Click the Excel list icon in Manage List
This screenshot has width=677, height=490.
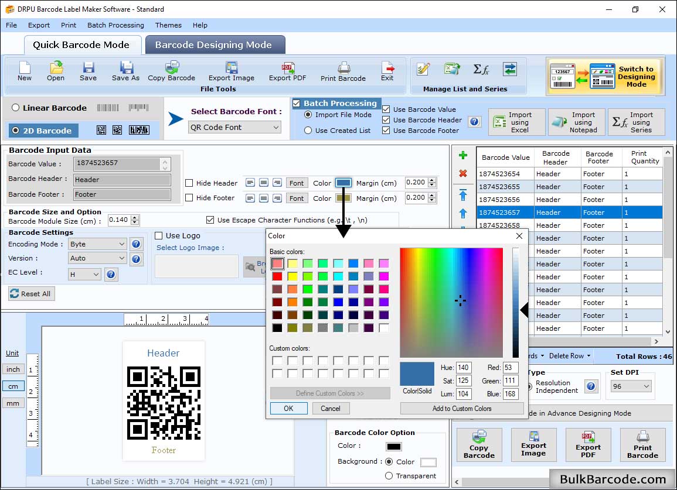[x=451, y=69]
